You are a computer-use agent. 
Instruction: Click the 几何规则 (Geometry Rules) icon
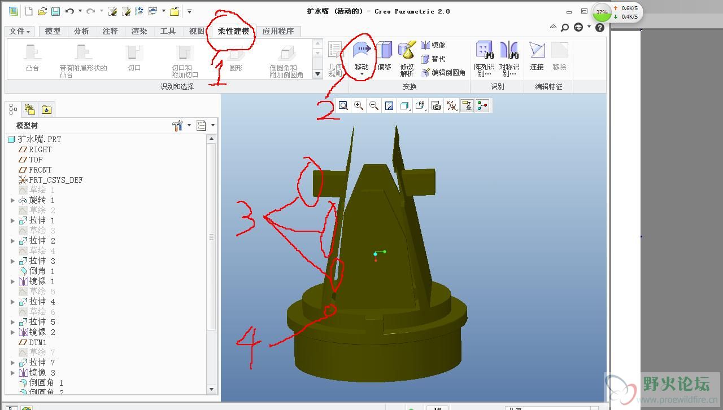click(x=336, y=59)
